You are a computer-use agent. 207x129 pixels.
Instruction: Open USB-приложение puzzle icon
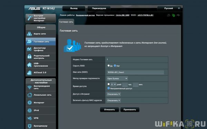point(29,65)
